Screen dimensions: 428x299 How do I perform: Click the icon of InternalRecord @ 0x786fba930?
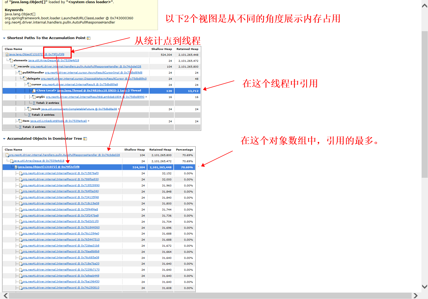click(x=21, y=179)
